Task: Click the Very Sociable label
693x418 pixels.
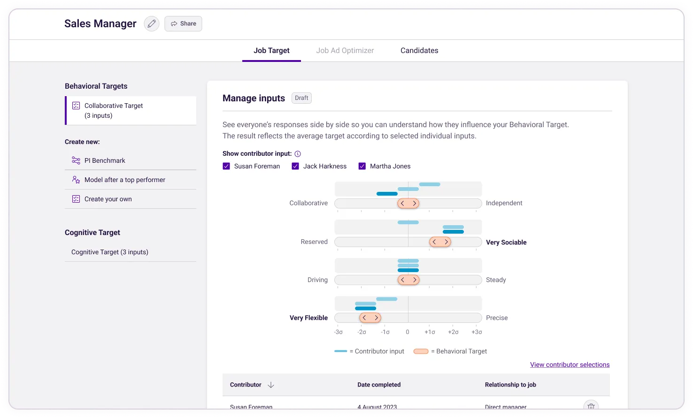Action: (506, 243)
